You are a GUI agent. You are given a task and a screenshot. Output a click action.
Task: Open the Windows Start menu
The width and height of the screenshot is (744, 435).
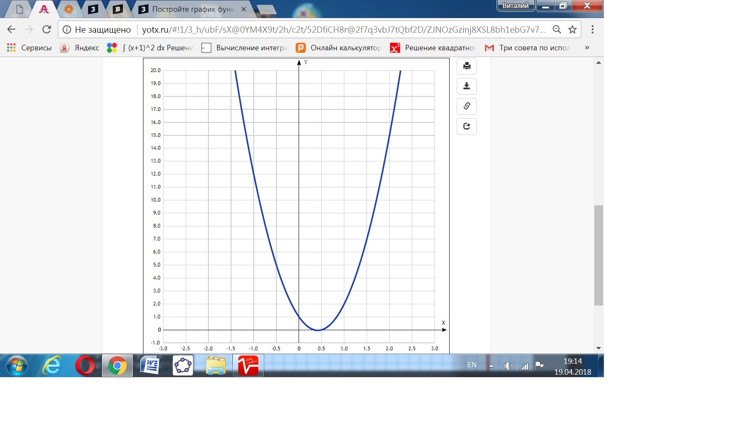pos(17,365)
